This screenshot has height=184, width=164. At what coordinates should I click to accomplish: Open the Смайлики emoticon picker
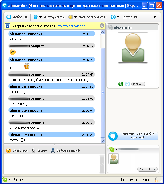click(x=17, y=150)
